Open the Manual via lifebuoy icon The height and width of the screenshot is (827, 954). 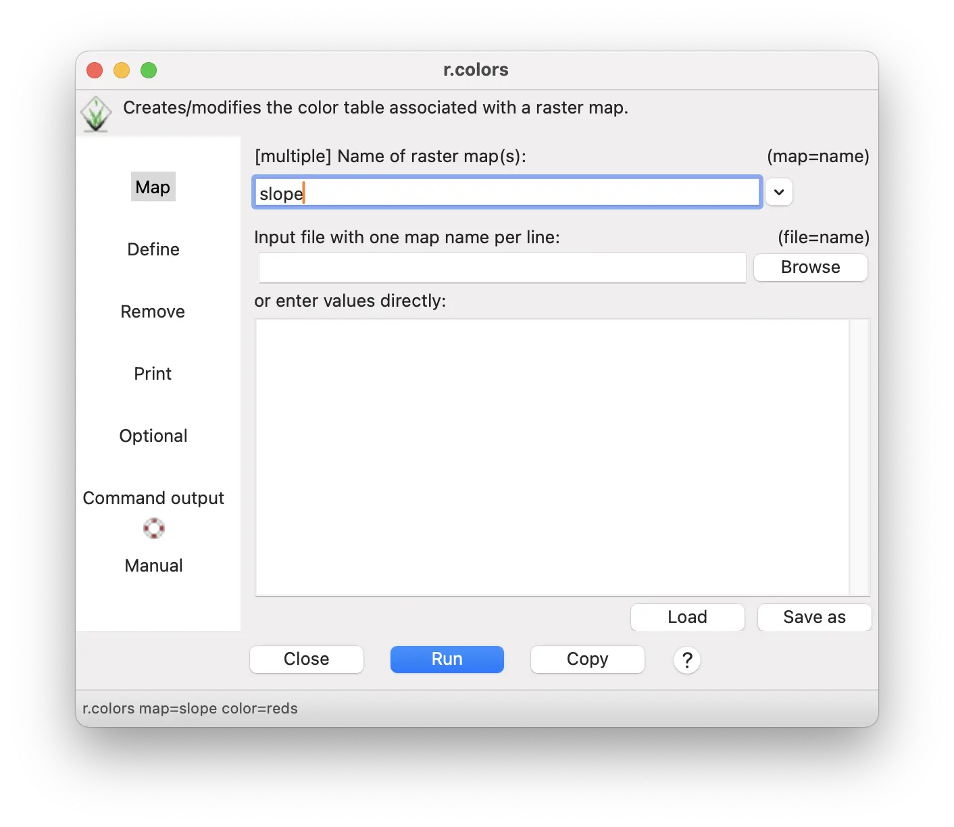153,528
